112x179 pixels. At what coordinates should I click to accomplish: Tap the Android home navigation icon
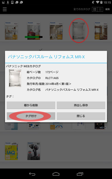[56, 174]
